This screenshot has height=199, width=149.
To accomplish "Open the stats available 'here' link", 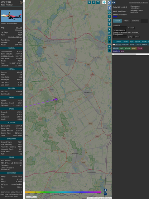I will 115,17.
